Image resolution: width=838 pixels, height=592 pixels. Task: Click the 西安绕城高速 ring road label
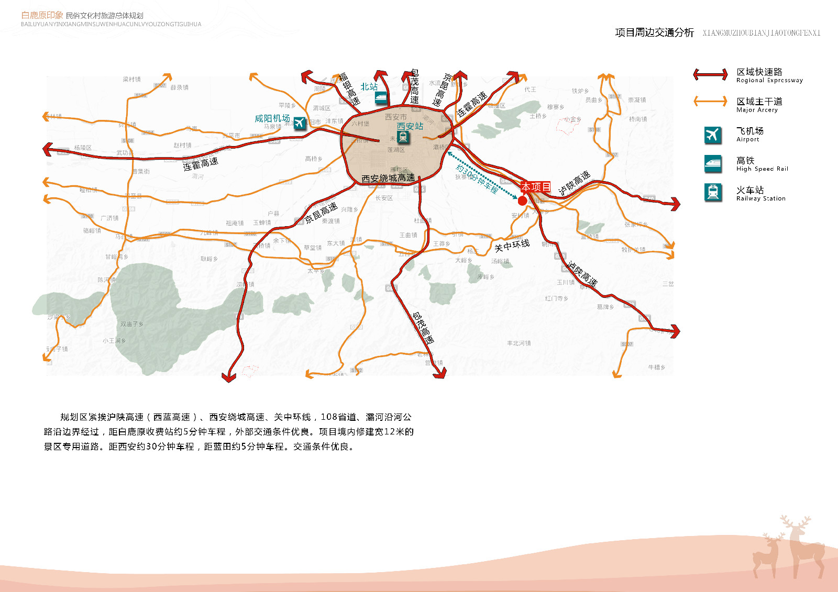(388, 178)
